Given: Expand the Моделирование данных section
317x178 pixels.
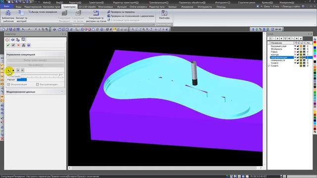Looking at the screenshot, I should pos(35,92).
